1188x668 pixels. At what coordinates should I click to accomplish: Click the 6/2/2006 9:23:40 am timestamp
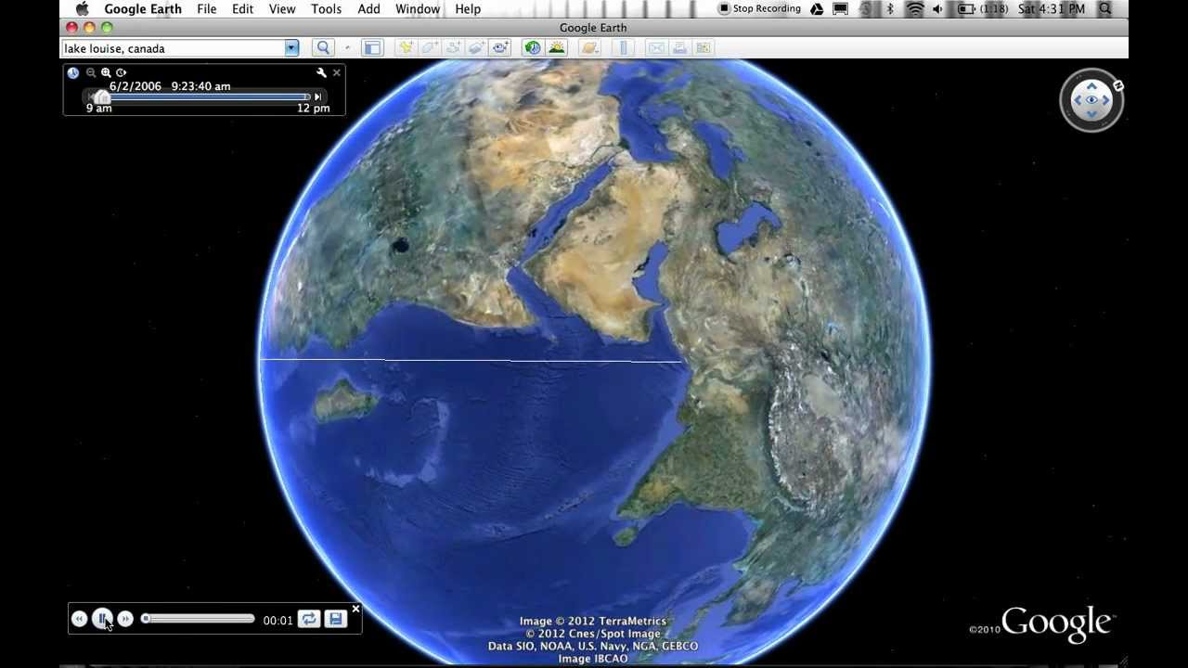tap(170, 86)
